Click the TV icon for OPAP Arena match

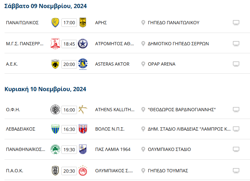click(x=236, y=64)
